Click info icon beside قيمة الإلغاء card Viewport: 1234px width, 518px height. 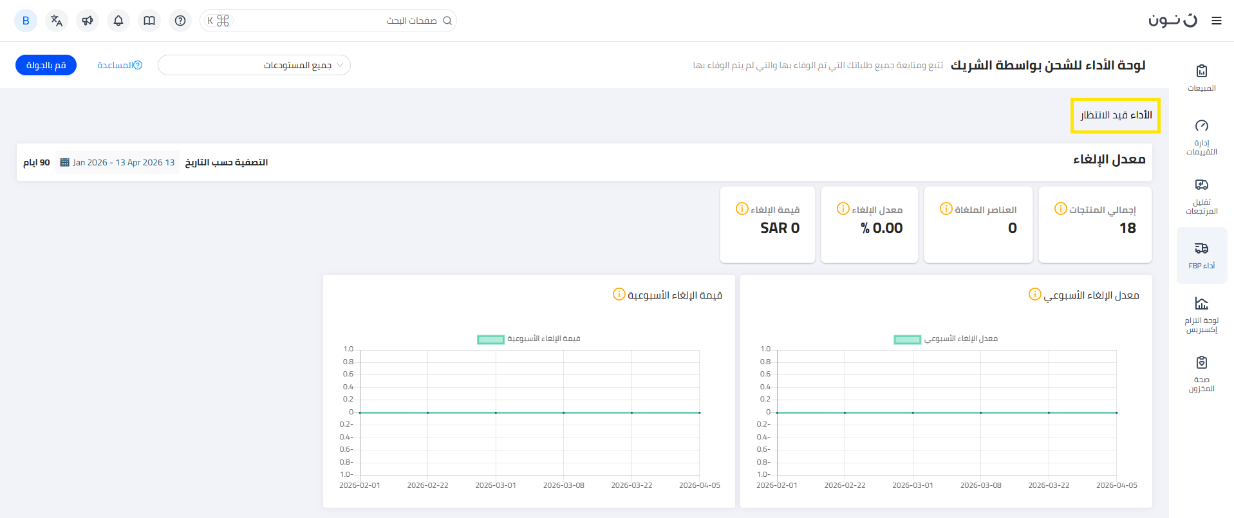point(742,208)
